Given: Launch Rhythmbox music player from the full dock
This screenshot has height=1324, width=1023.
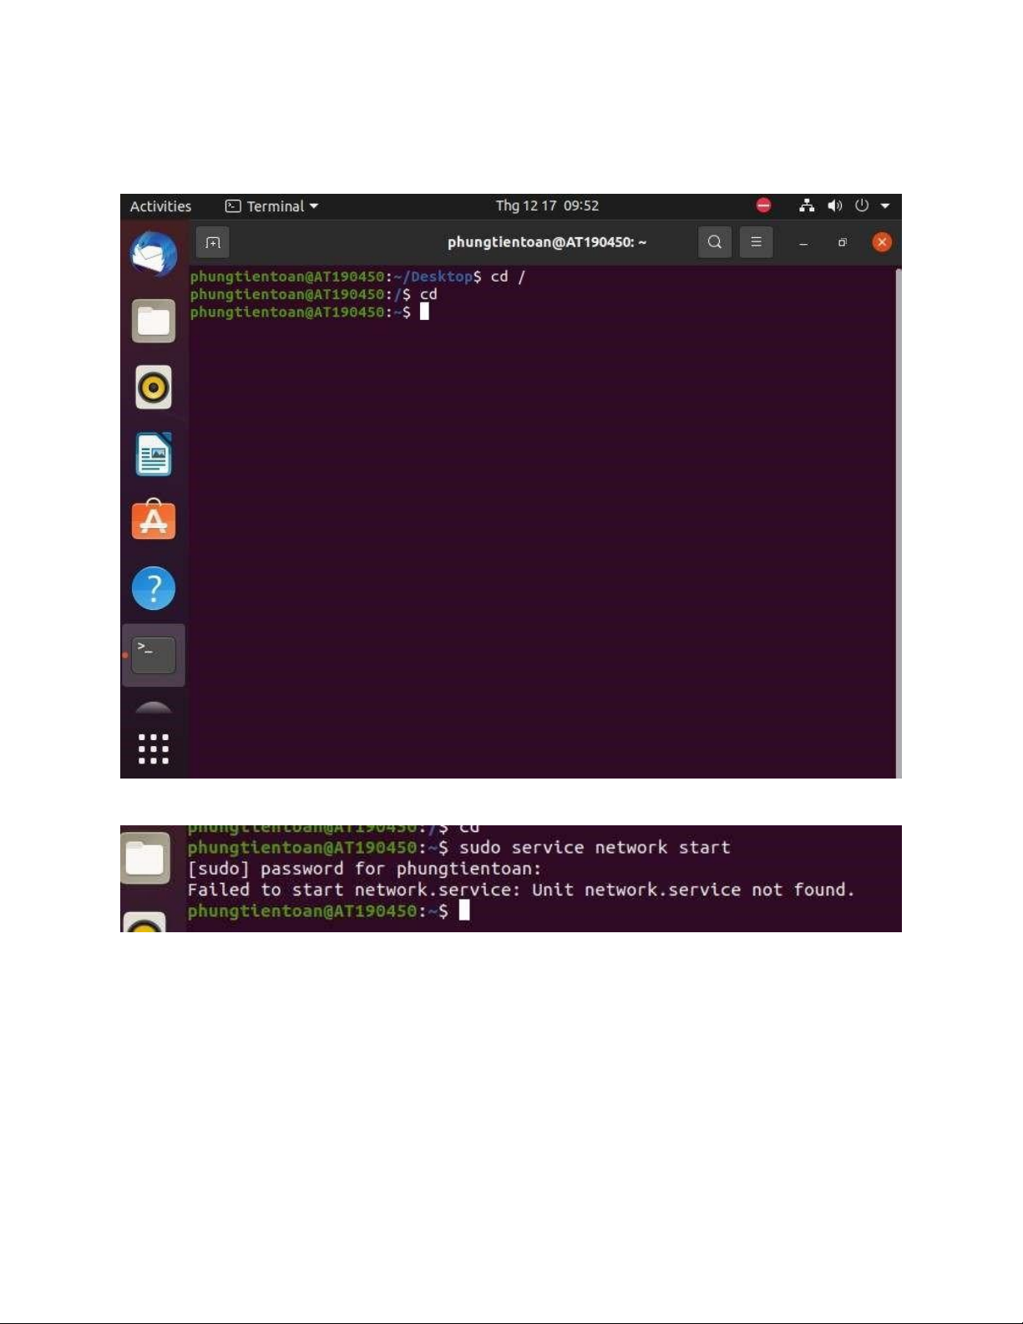Looking at the screenshot, I should (x=154, y=388).
